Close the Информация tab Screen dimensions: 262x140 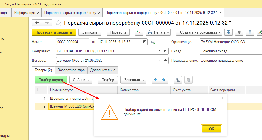(38, 13)
